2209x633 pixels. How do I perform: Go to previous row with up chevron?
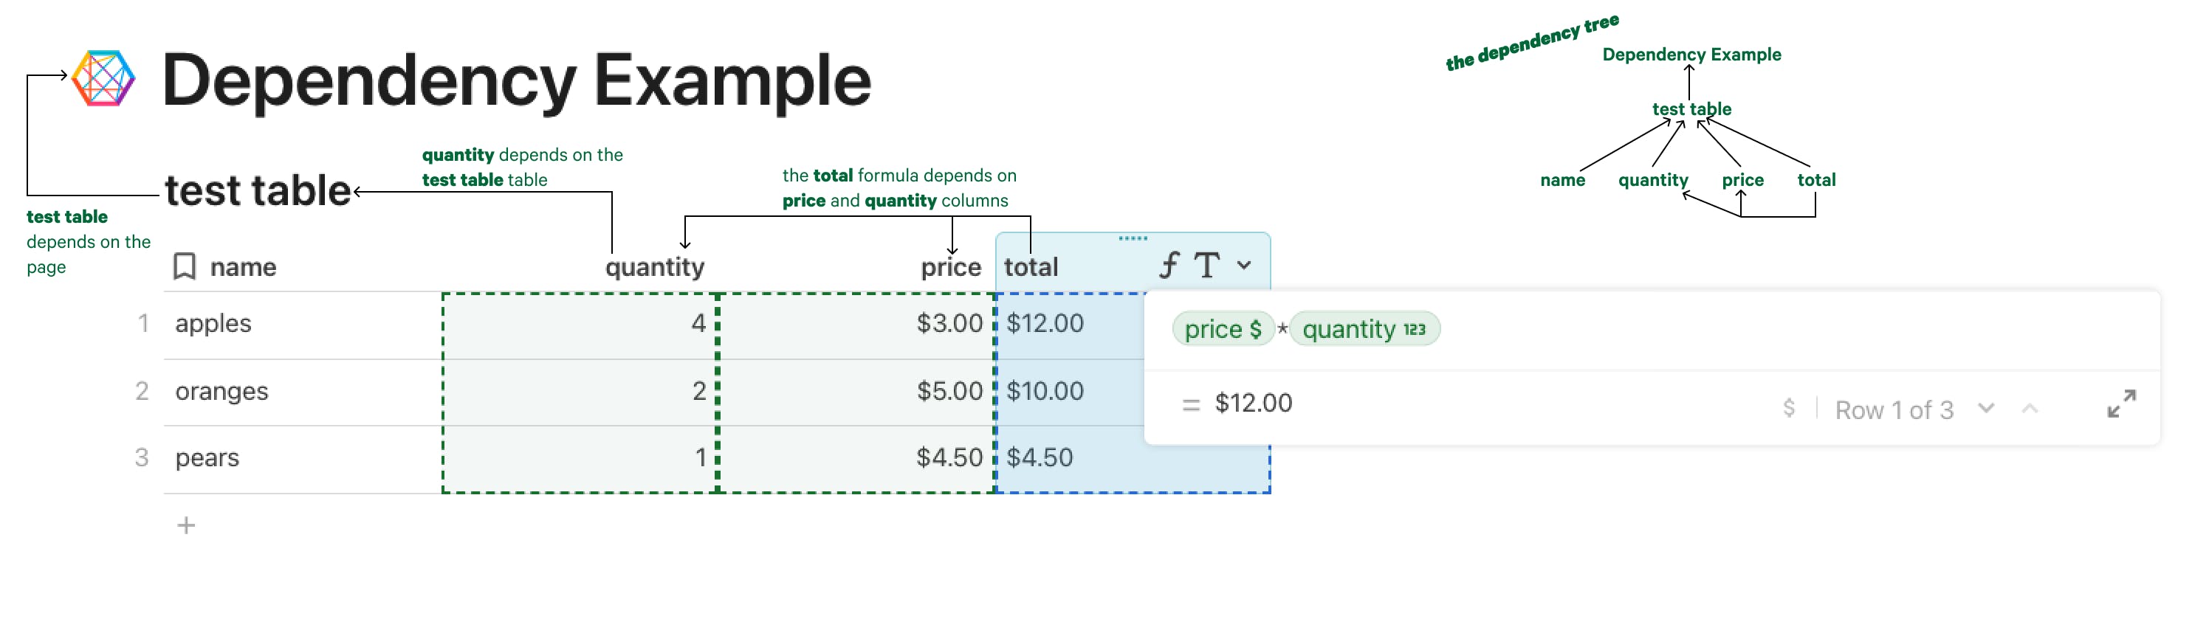pyautogui.click(x=2030, y=408)
